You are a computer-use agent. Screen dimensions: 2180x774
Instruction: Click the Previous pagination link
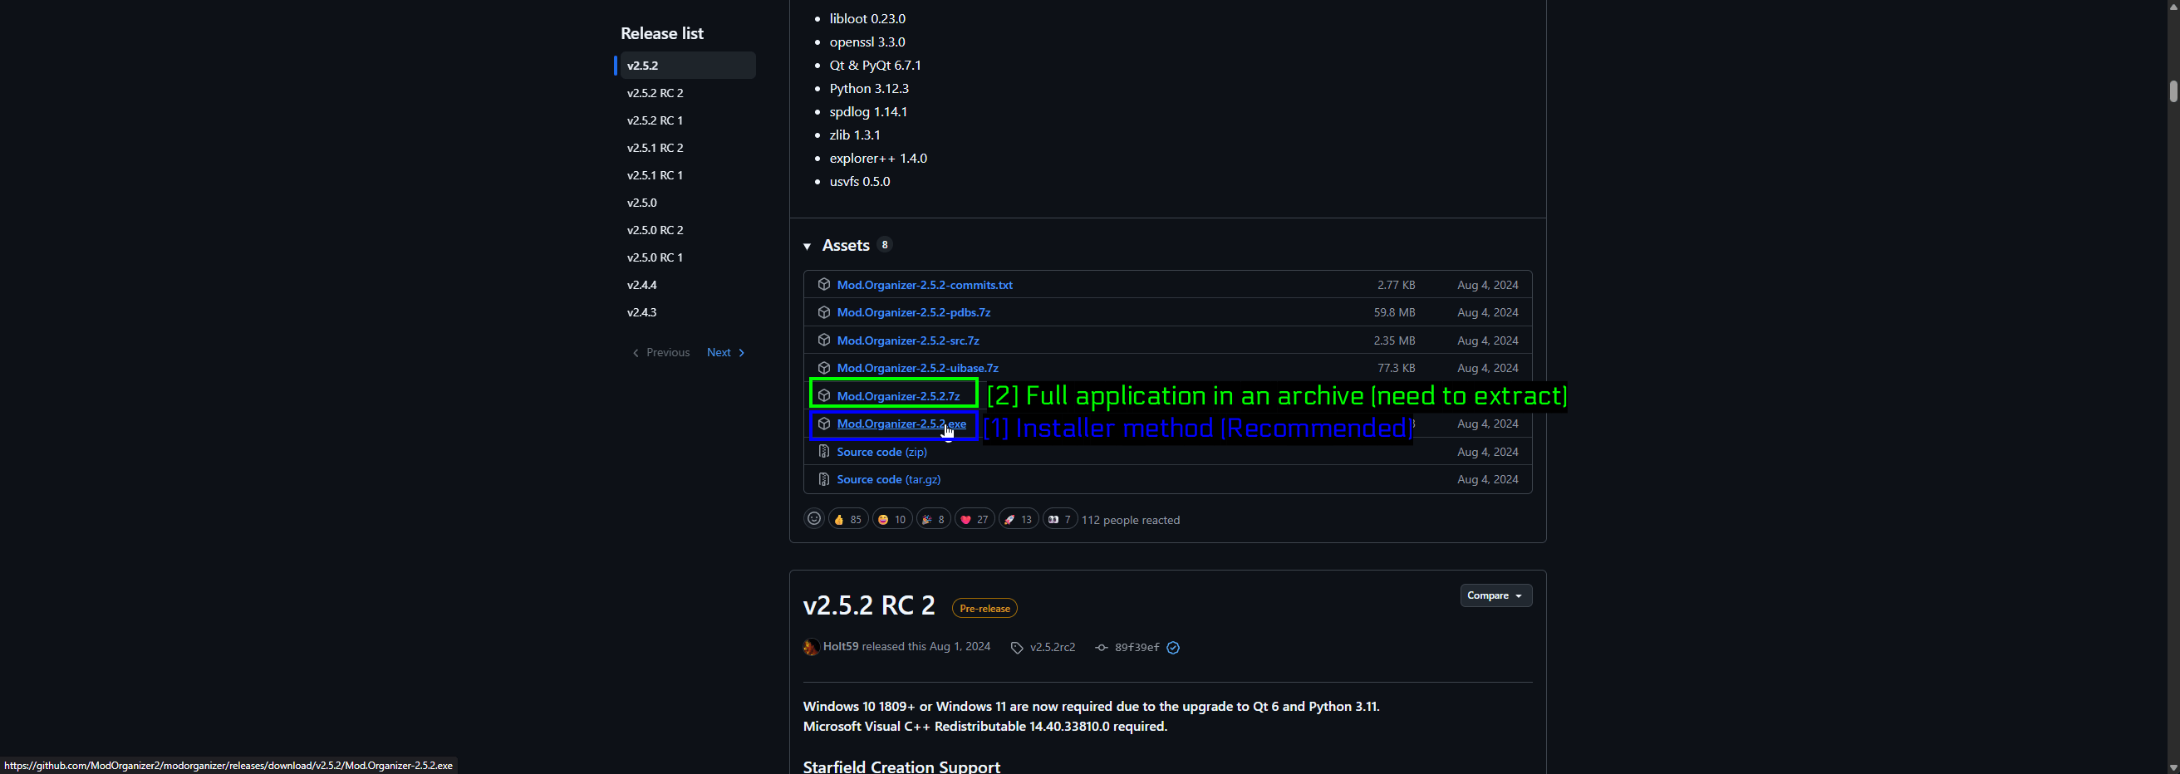point(661,353)
